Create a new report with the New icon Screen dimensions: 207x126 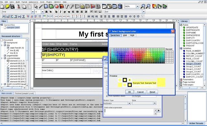click(x=2, y=6)
